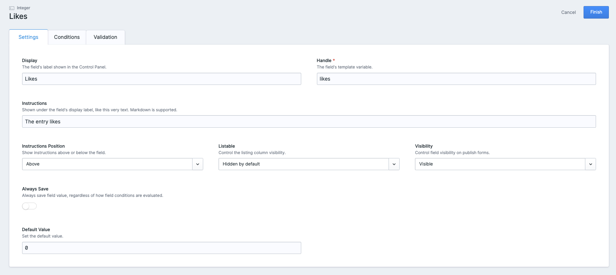Click the Visibility dropdown chevron arrow
This screenshot has width=616, height=275.
click(590, 164)
